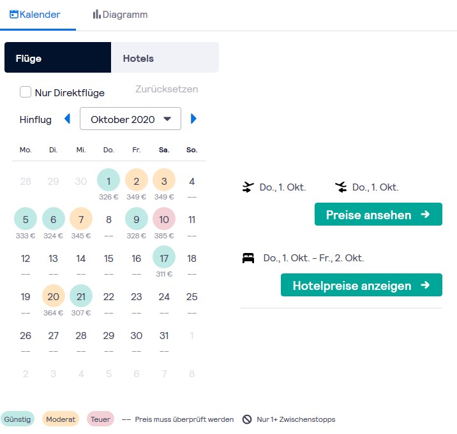Enable the Nur Direktflüge checkbox
The height and width of the screenshot is (434, 457).
26,92
